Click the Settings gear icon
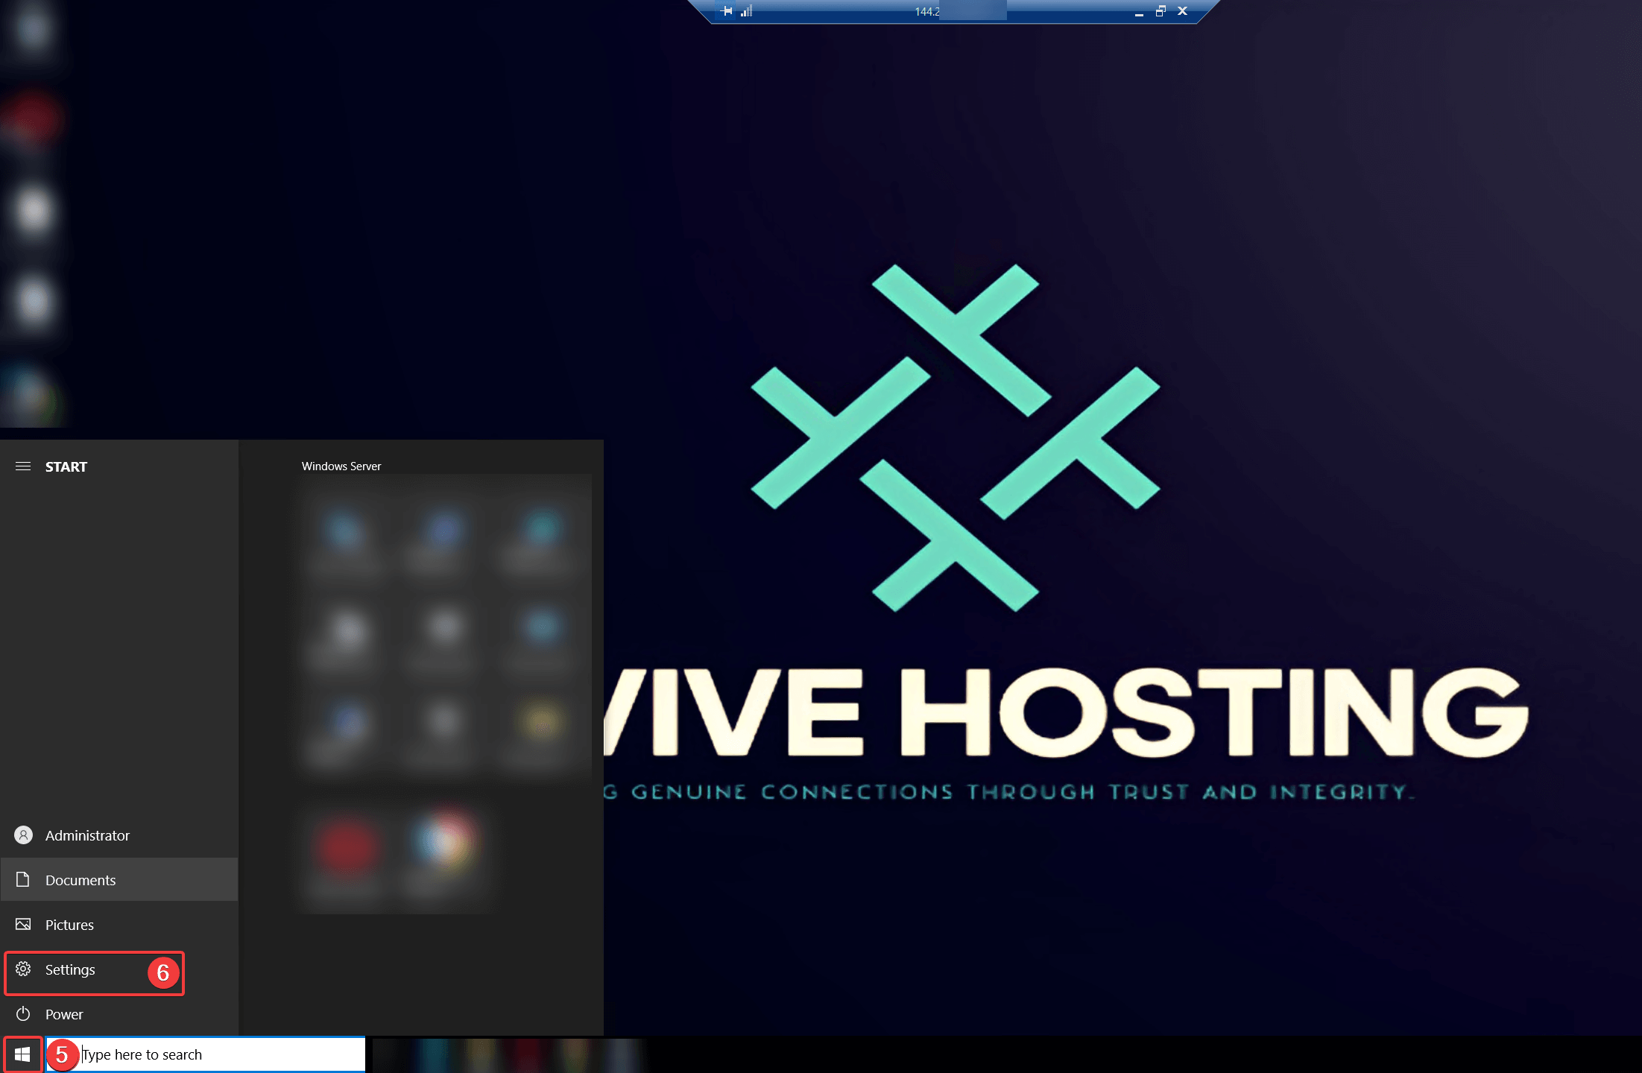Image resolution: width=1642 pixels, height=1073 pixels. tap(23, 969)
